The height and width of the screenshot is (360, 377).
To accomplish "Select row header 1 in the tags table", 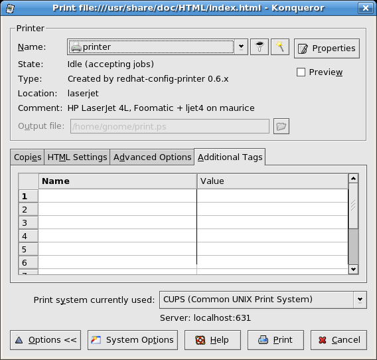I will click(x=29, y=196).
